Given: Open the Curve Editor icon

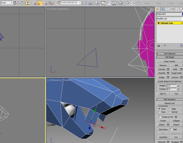Looking at the screenshot, I should point(109,3).
